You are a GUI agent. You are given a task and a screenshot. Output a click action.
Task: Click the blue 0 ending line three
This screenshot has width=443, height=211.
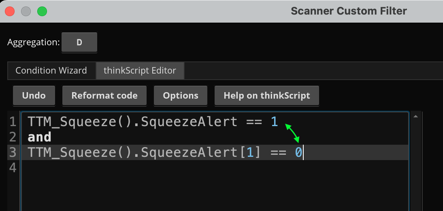[x=298, y=153]
